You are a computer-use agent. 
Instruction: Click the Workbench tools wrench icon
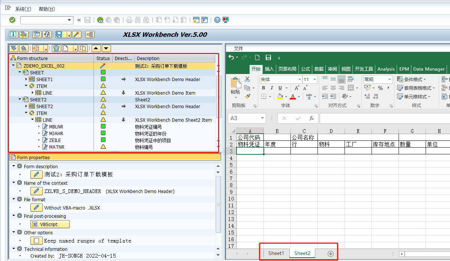point(24,35)
